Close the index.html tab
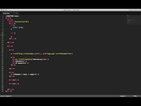This screenshot has height=106, width=141. click(17, 13)
